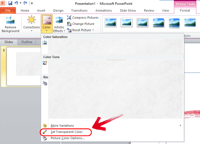Click the Picture Color Options icon
The height and width of the screenshot is (144, 200).
point(45,138)
